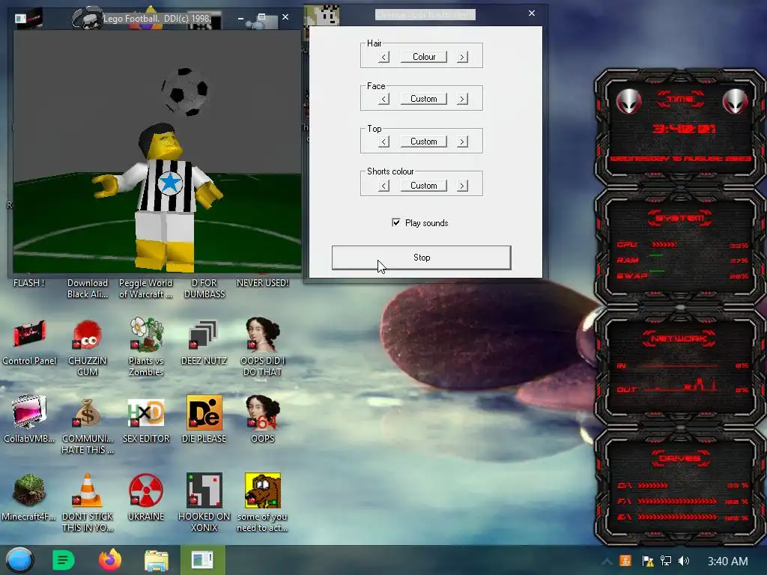767x575 pixels.
Task: Open some of you need to act icon
Action: click(x=263, y=502)
